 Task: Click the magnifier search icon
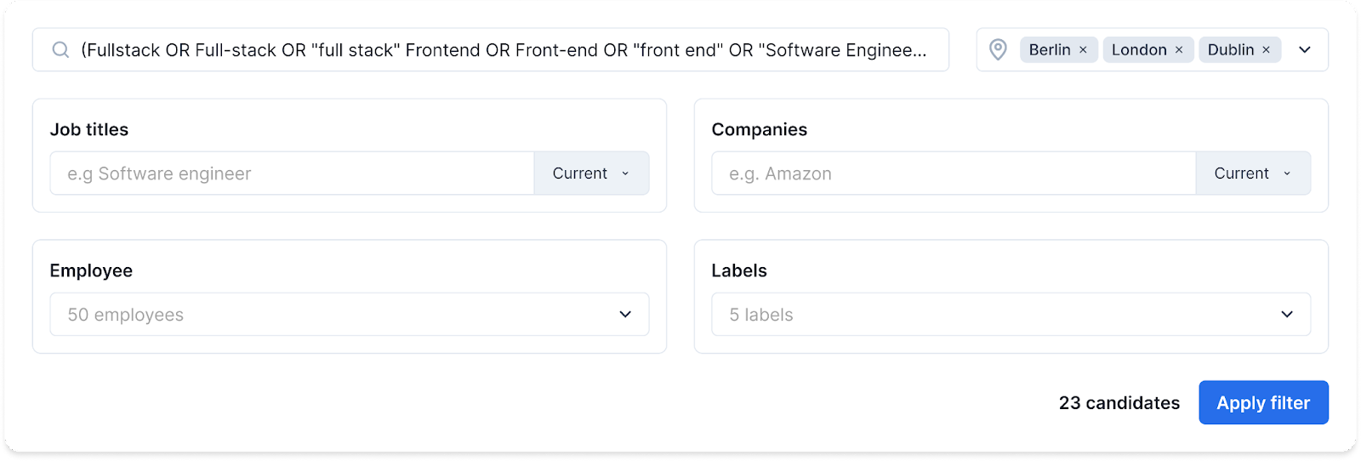tap(60, 50)
